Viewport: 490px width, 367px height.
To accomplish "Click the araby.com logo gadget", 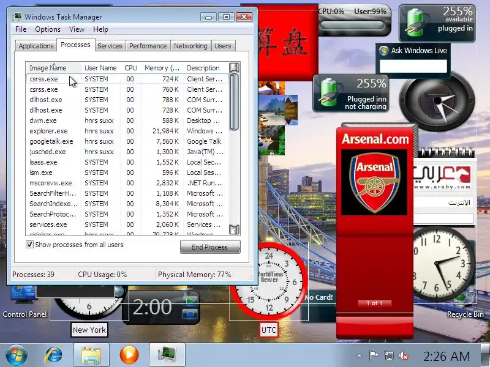I will (x=443, y=177).
